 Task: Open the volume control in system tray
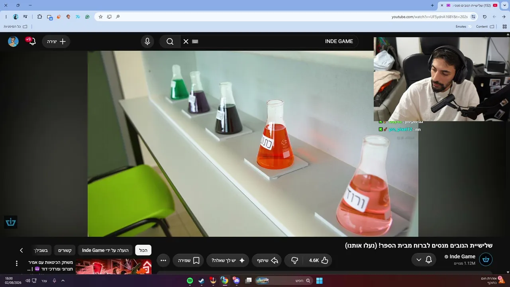28,281
